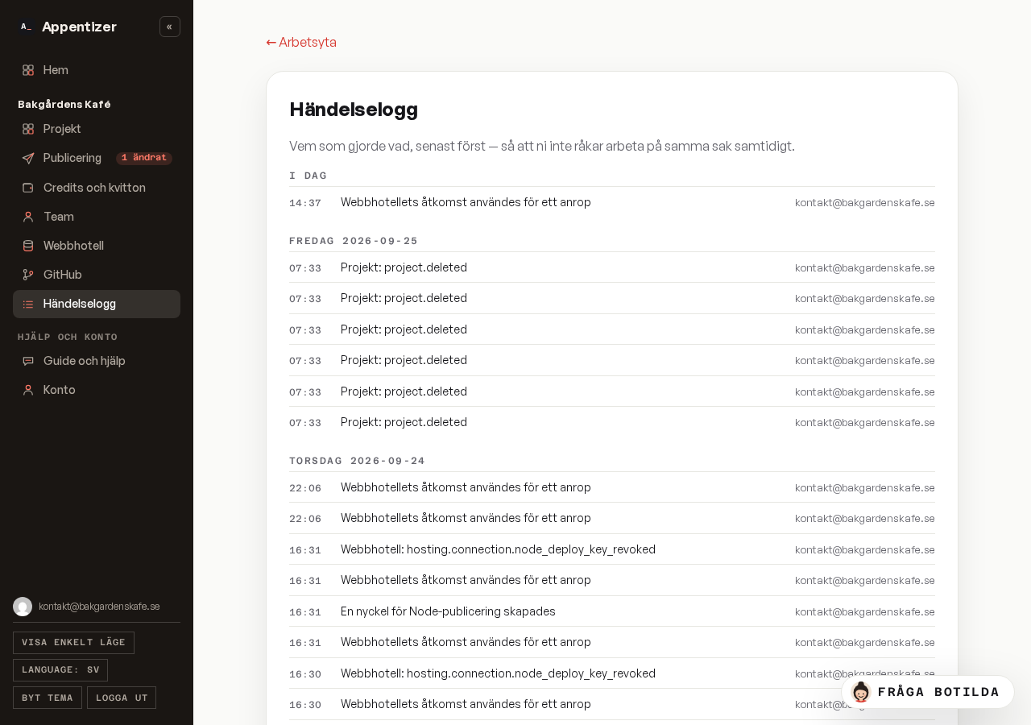Viewport: 1031px width, 725px height.
Task: Click the Publicering paper-plane icon
Action: pyautogui.click(x=28, y=158)
